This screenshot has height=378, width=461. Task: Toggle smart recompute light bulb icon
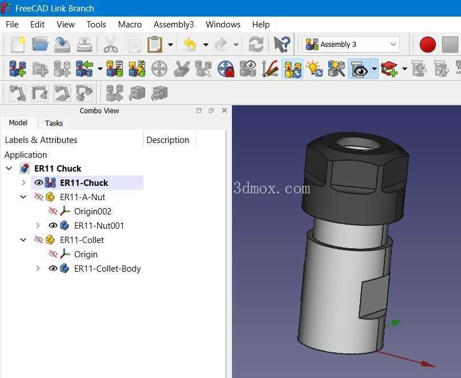(314, 69)
